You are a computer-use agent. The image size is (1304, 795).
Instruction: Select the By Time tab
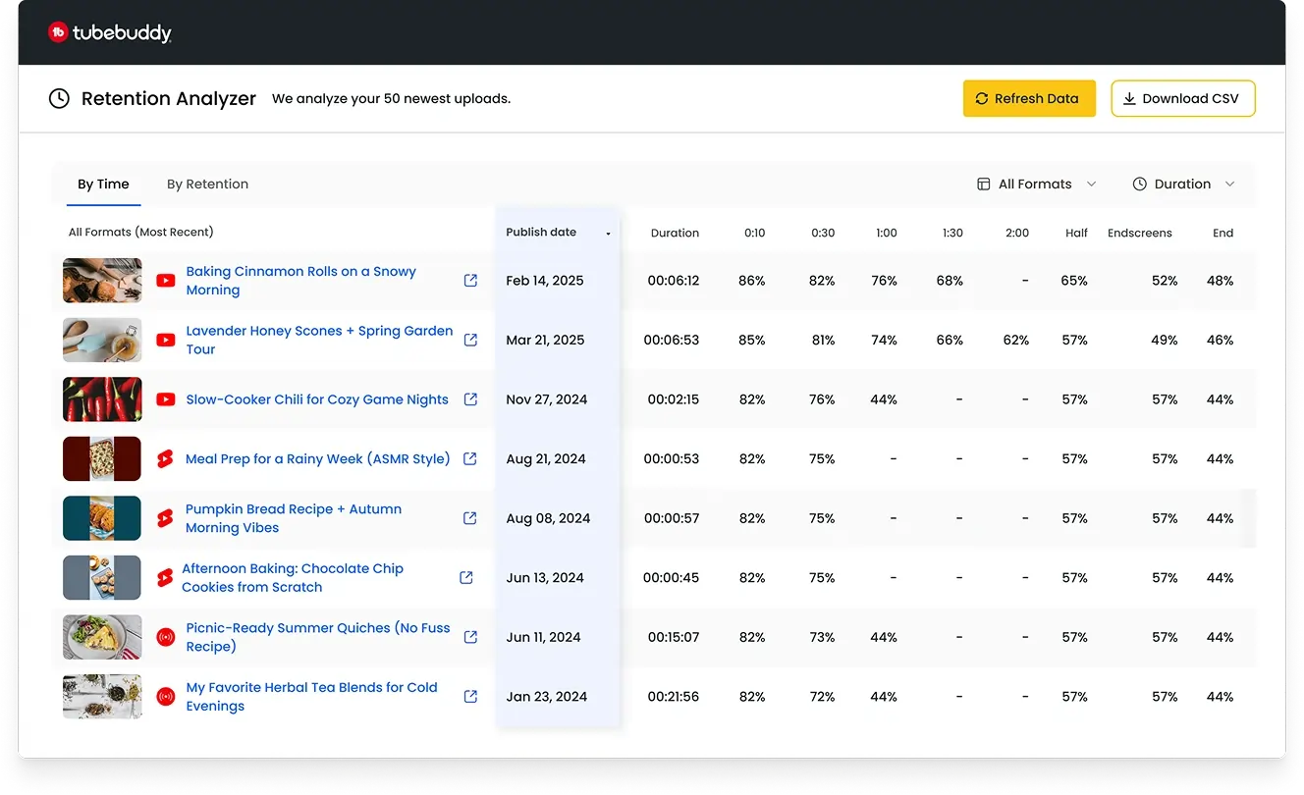click(x=103, y=184)
